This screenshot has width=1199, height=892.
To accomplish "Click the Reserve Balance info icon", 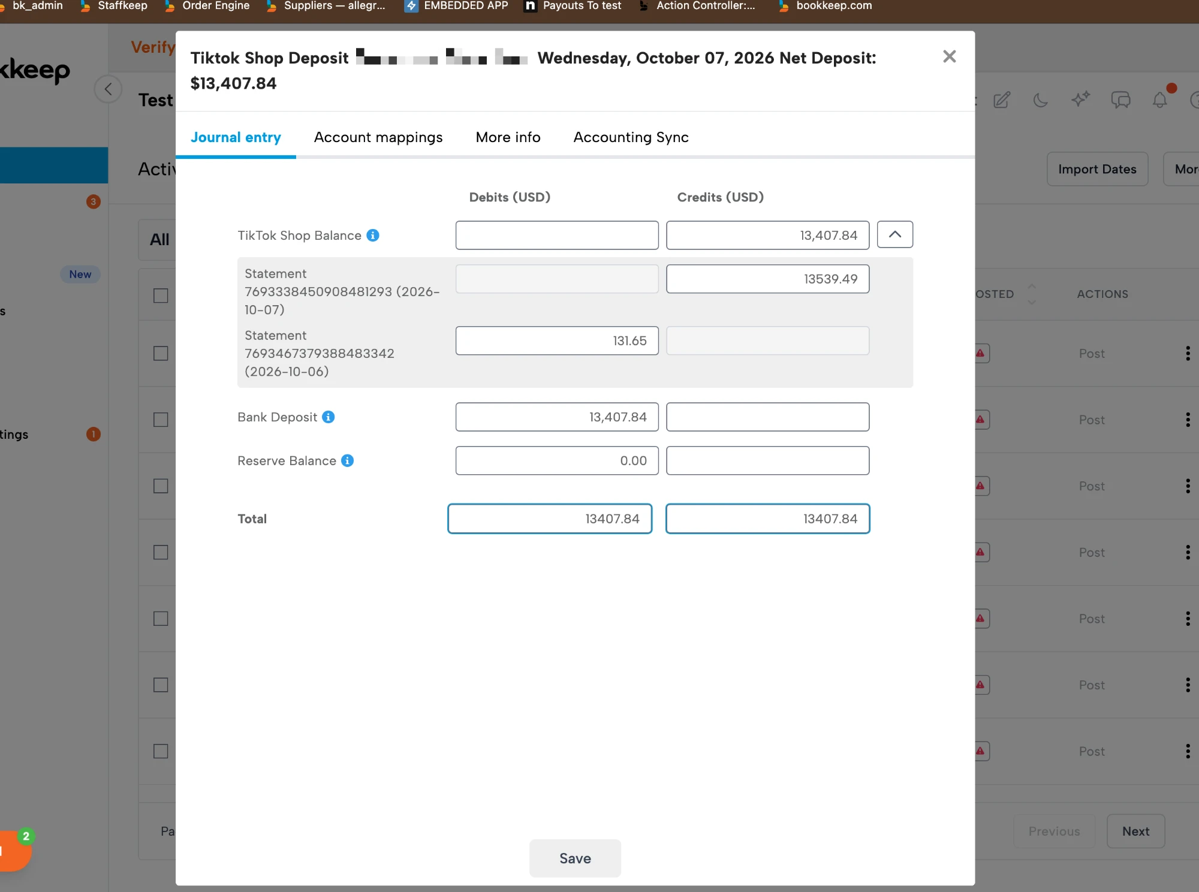I will 348,460.
